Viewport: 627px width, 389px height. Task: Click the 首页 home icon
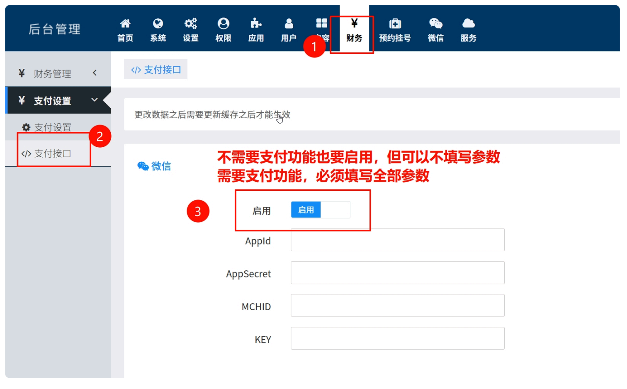click(x=125, y=24)
